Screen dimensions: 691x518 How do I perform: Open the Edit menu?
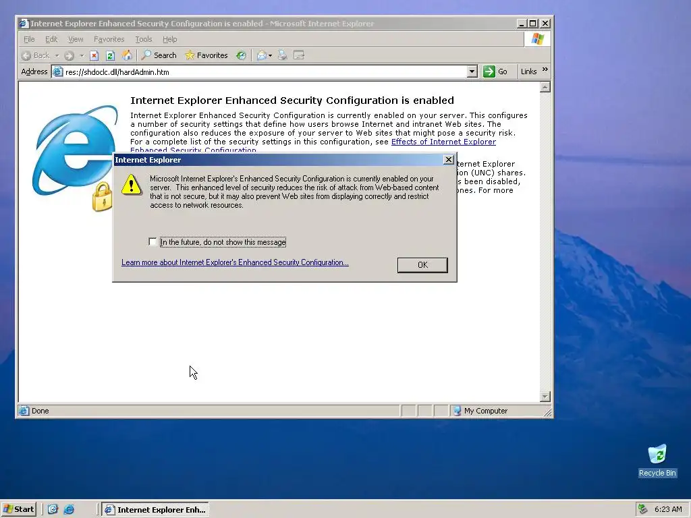51,39
